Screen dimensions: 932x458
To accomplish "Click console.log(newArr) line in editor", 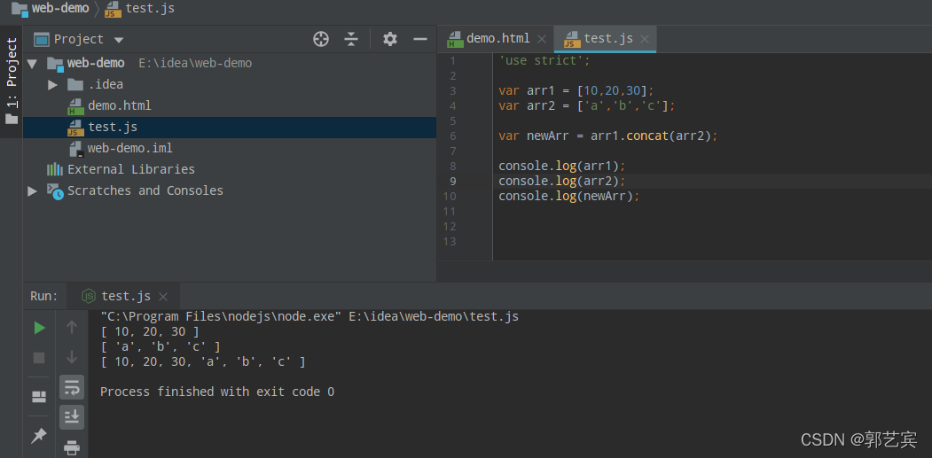I will coord(568,196).
